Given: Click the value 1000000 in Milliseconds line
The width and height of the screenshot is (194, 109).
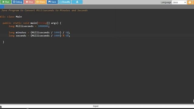Looking at the screenshot, I should (43, 26).
